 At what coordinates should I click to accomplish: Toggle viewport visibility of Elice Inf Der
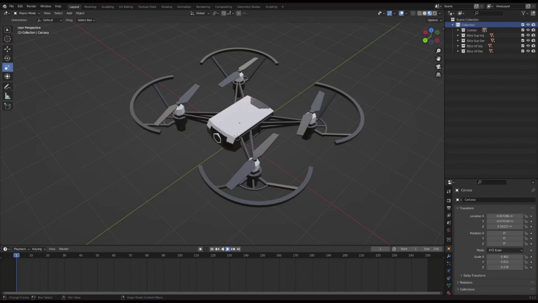click(x=528, y=51)
